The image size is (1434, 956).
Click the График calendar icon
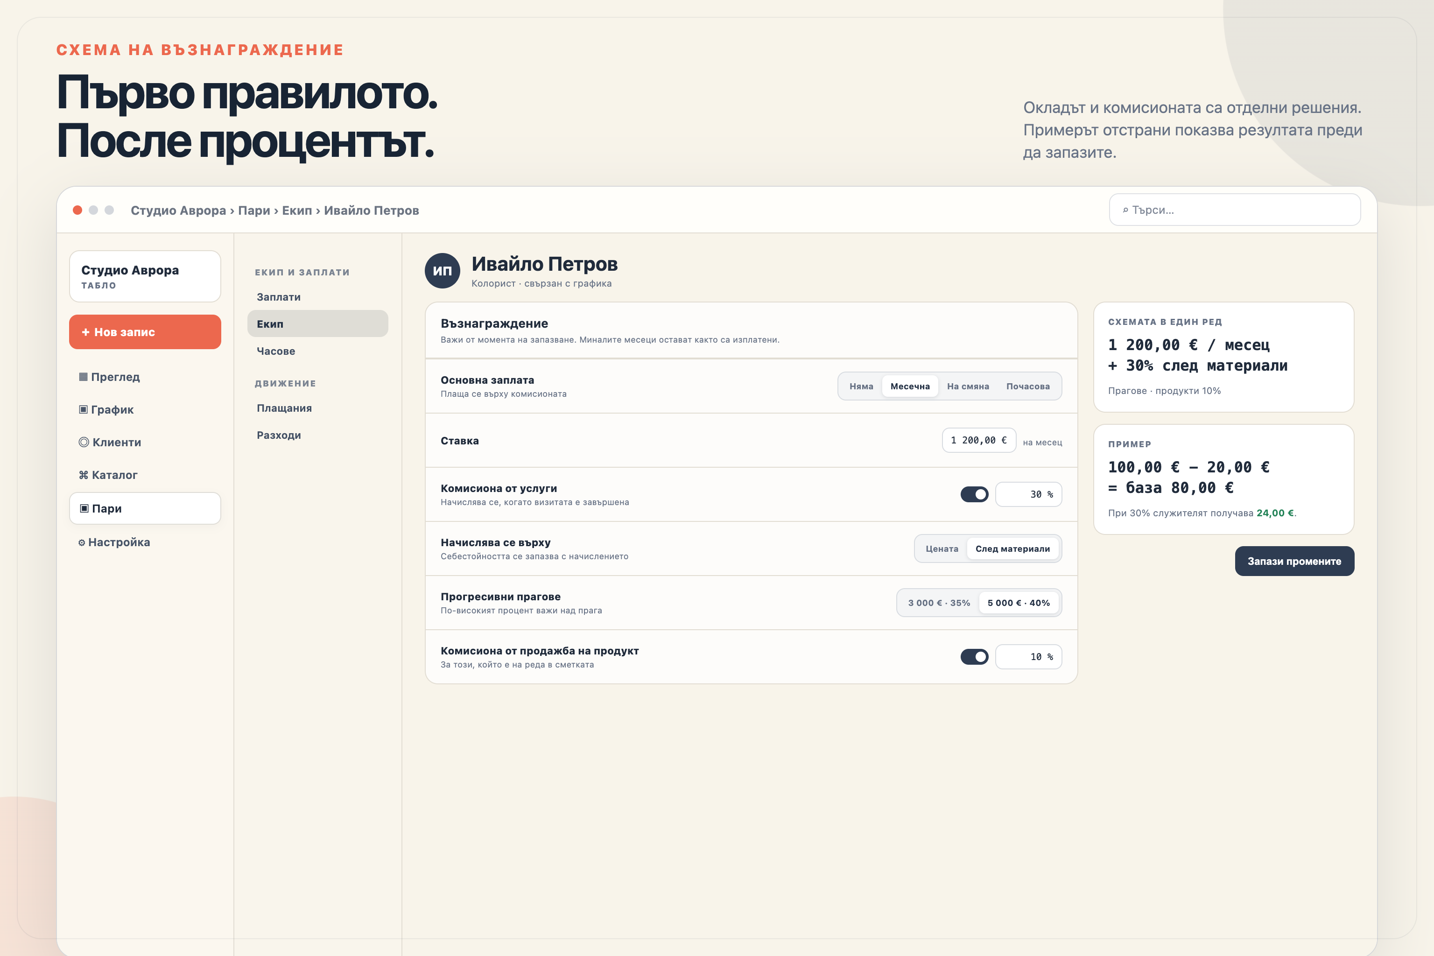point(83,410)
